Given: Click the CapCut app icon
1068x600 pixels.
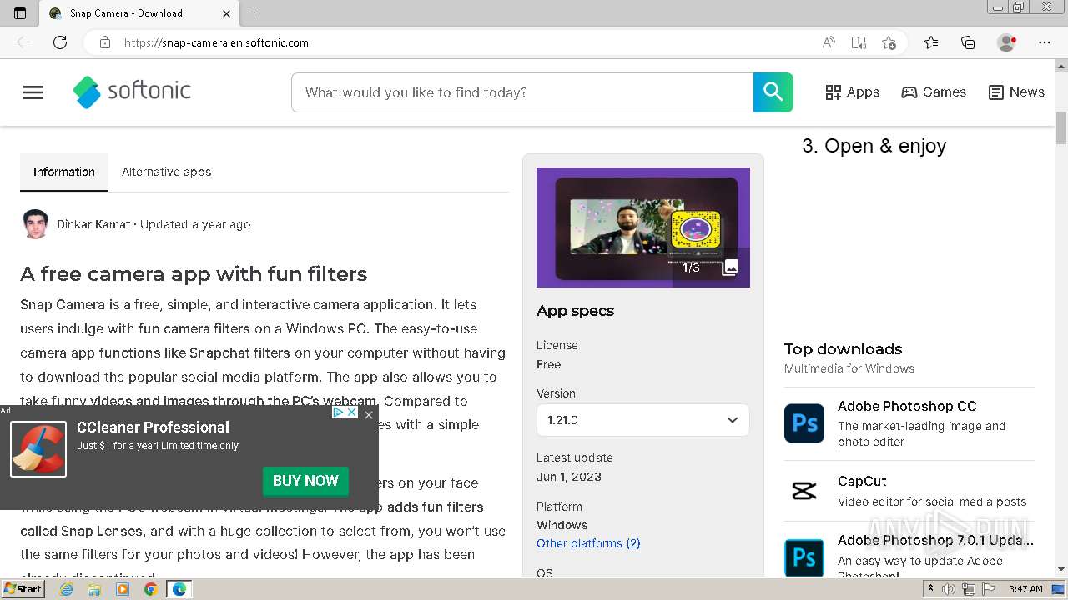Looking at the screenshot, I should click(804, 491).
